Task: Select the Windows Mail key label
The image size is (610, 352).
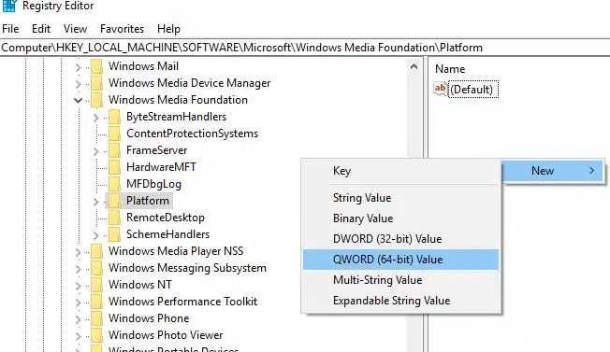Action: pos(143,66)
